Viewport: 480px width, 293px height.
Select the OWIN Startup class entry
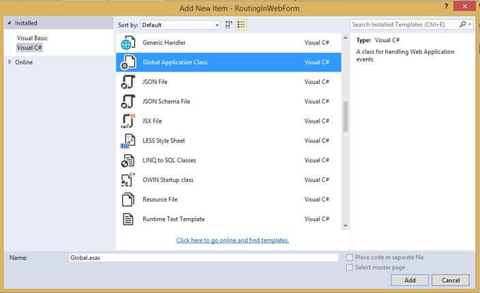click(x=228, y=180)
